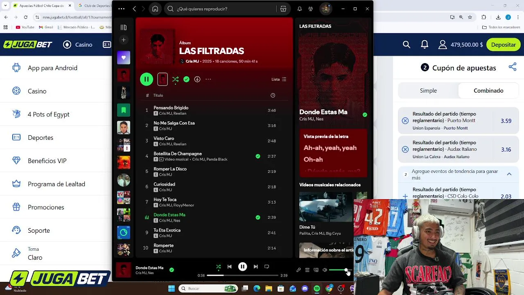Viewport: 524px width, 295px height.
Task: Open Liked Songs in the Spotify sidebar
Action: 124,57
